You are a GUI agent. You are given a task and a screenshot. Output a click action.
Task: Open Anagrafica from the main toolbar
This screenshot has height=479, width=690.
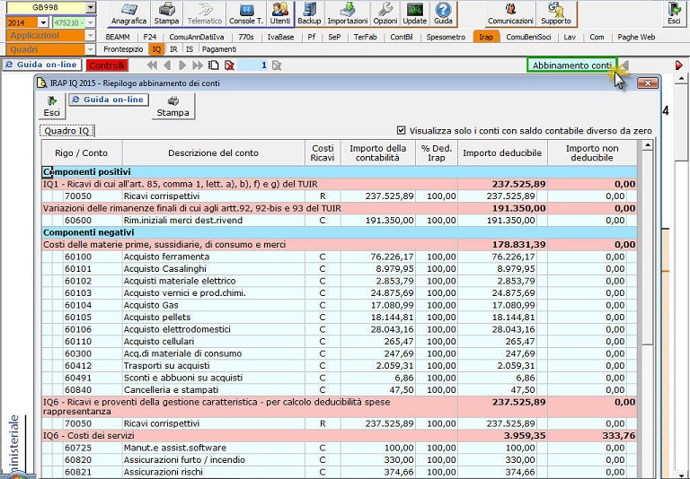pyautogui.click(x=128, y=14)
